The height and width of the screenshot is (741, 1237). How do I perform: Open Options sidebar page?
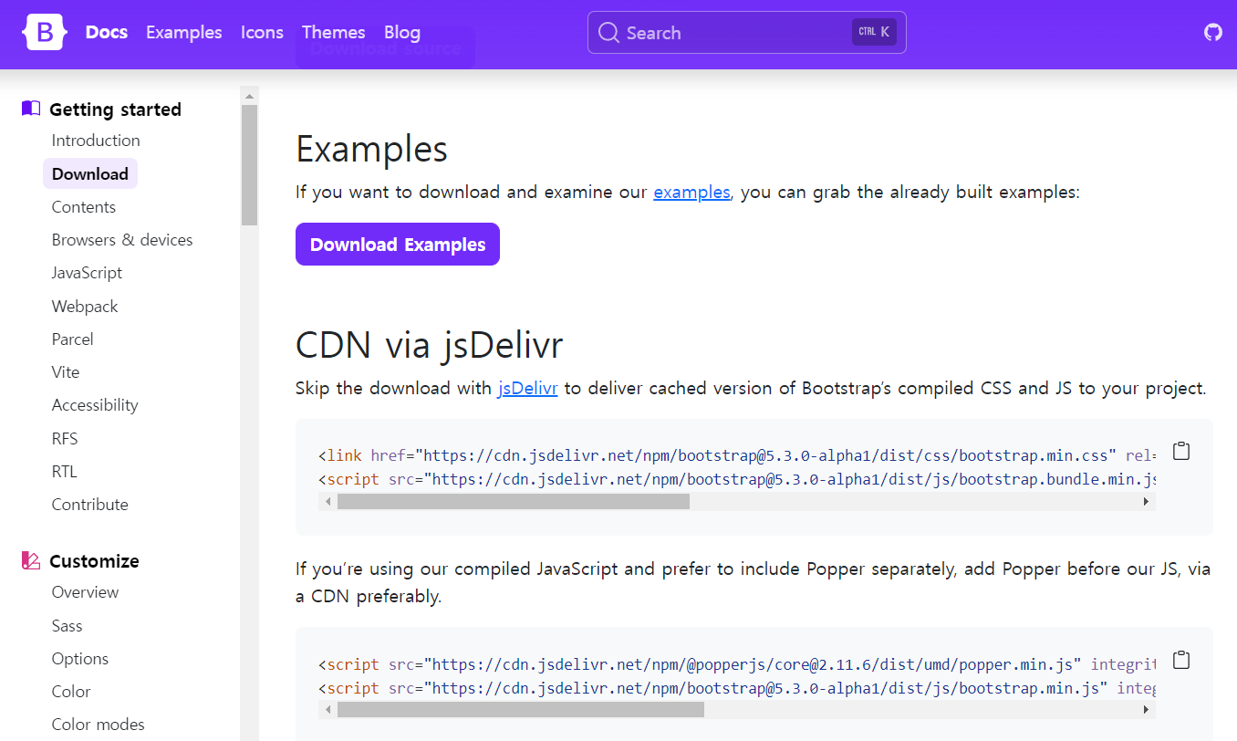[80, 659]
